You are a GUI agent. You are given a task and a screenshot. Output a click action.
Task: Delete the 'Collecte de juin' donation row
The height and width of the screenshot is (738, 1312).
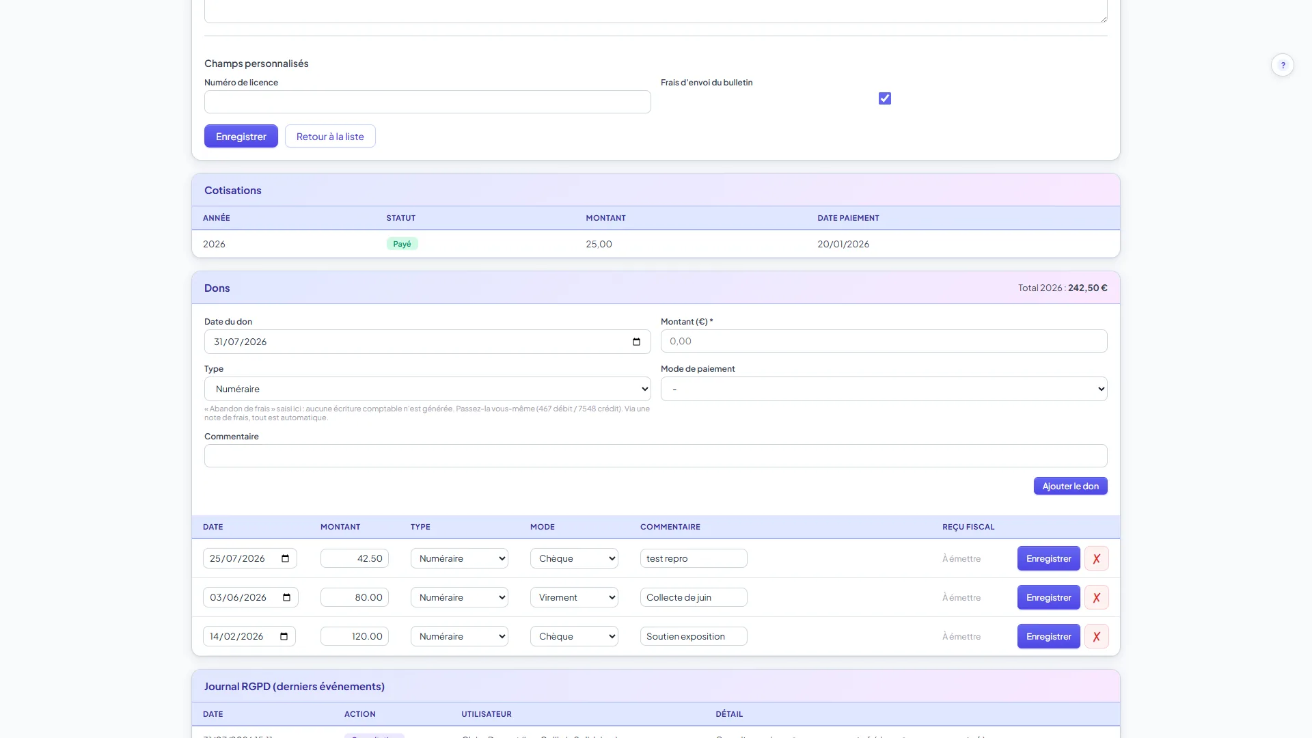pyautogui.click(x=1096, y=597)
